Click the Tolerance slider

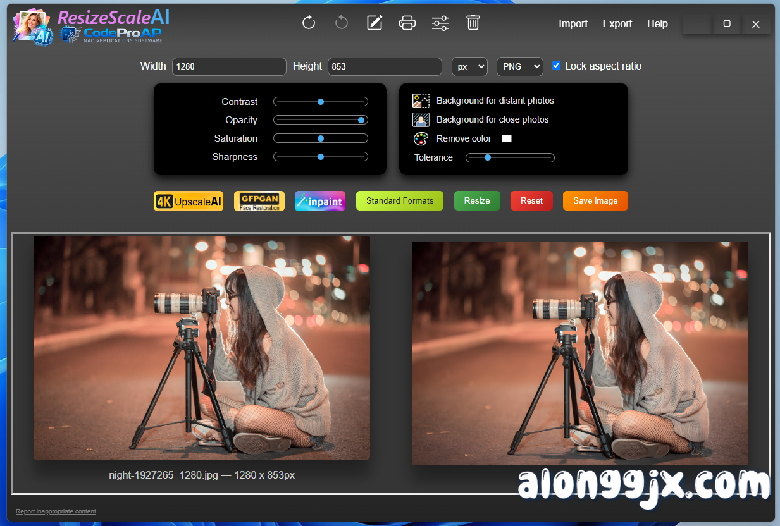510,158
